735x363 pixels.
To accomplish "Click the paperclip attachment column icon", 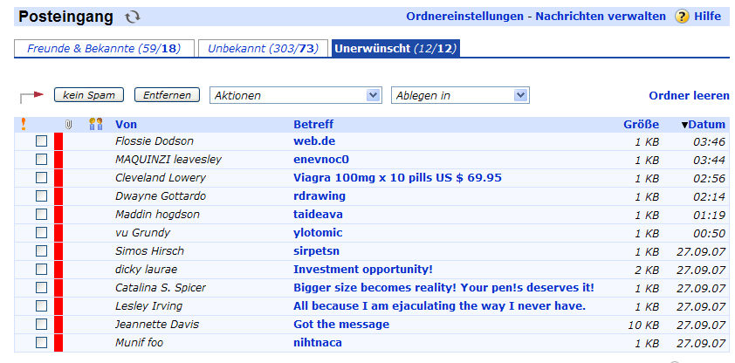I will pyautogui.click(x=68, y=124).
